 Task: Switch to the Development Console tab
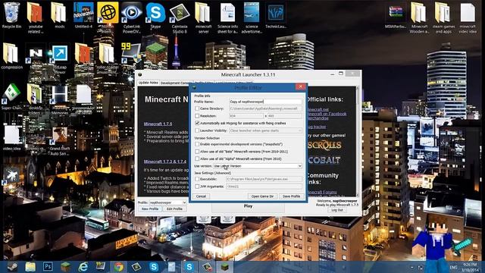(x=175, y=83)
